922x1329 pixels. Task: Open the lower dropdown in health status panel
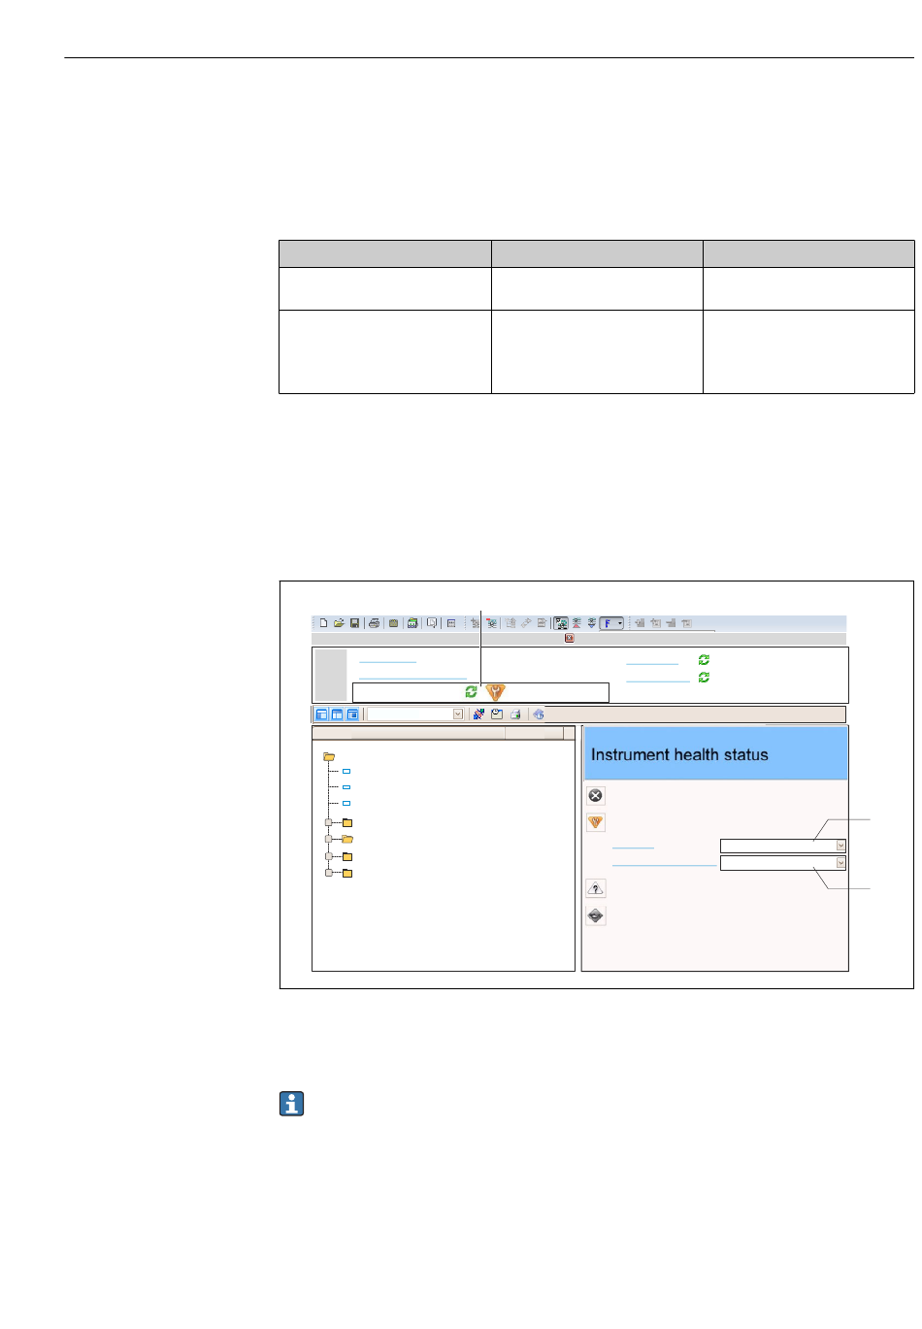tap(783, 863)
